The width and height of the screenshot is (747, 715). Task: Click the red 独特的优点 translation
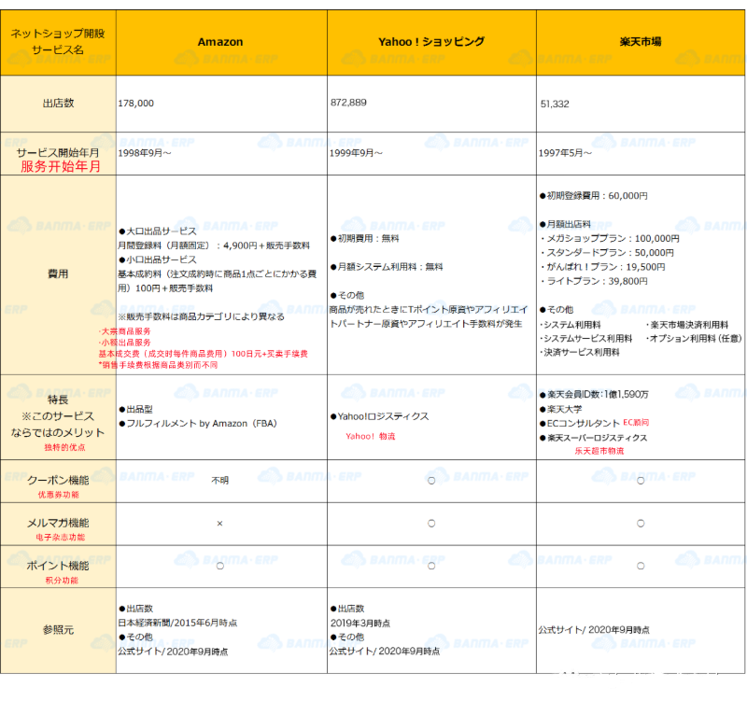coord(64,447)
